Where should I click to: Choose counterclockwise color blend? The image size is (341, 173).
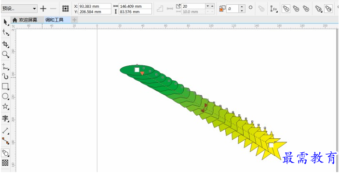306,9
